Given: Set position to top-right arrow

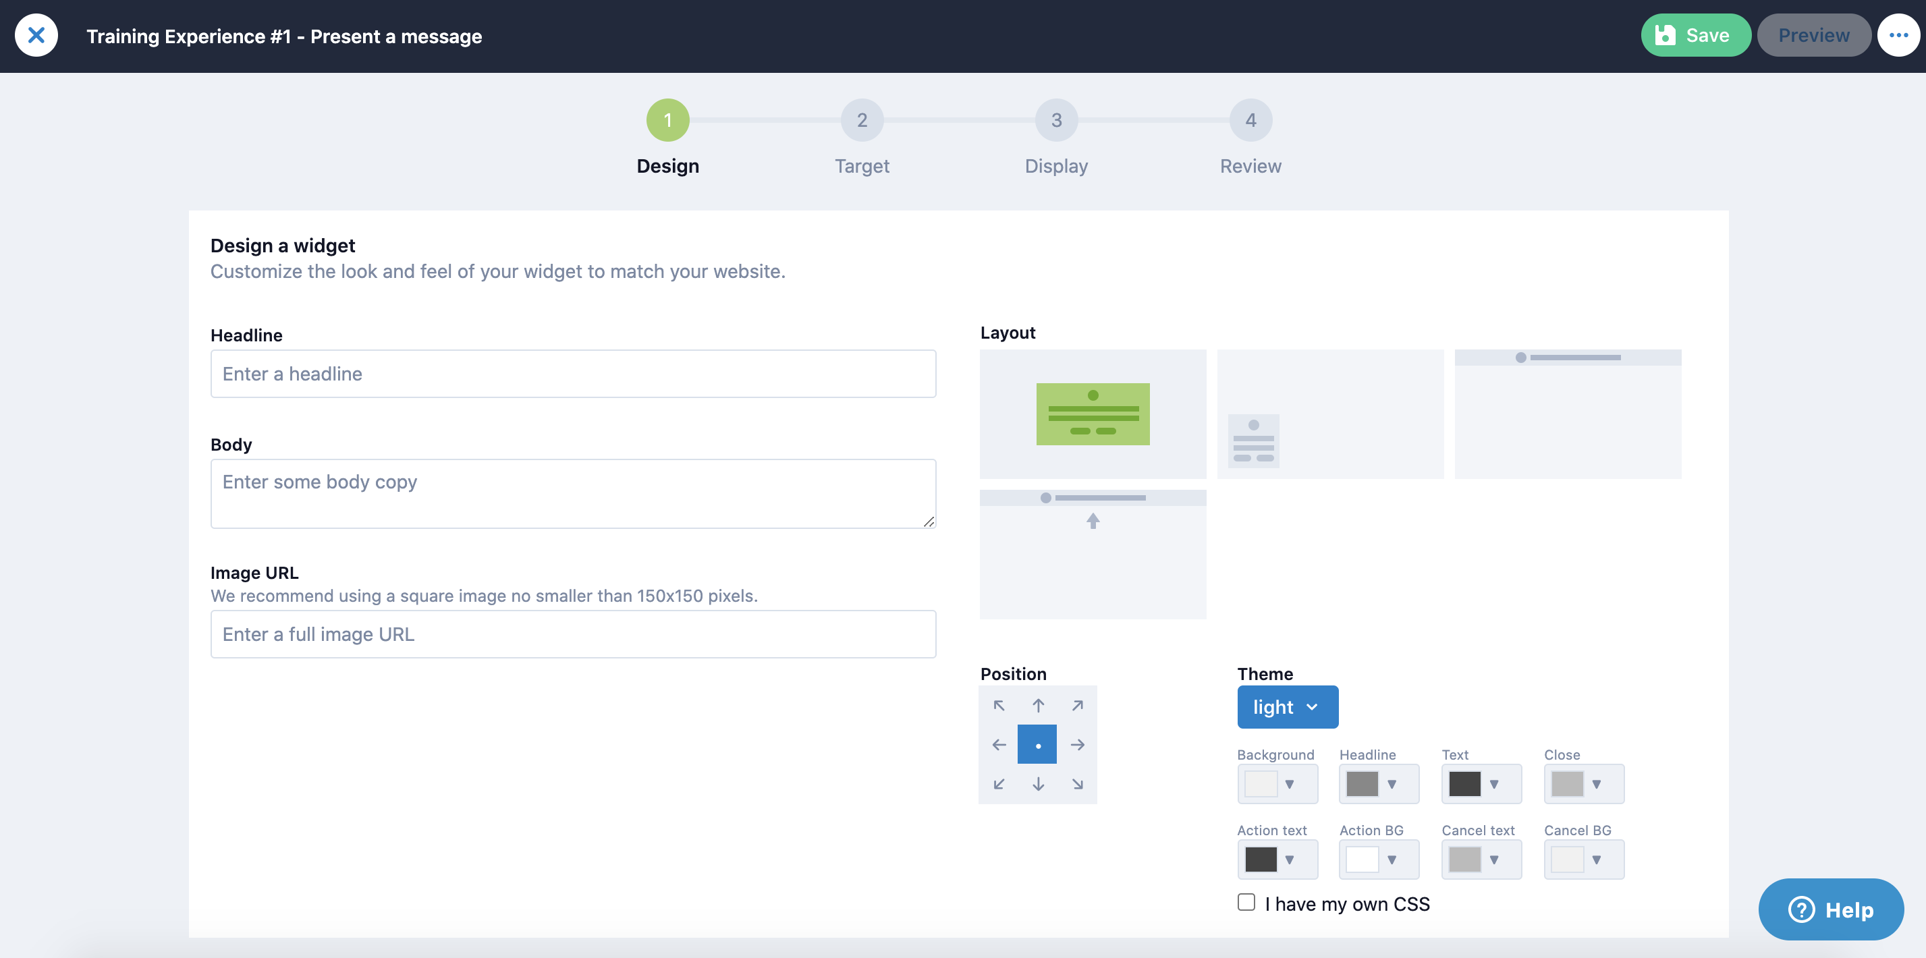Looking at the screenshot, I should pos(1078,706).
